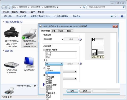Screen dimensions: 127x100
Task: Choose Monarch 信封 in the size list
Action: [x=53, y=85]
